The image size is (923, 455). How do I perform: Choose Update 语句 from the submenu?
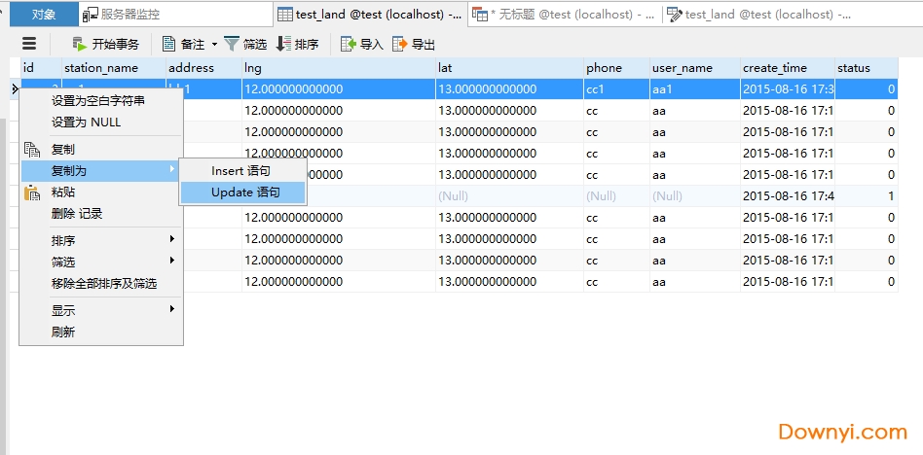244,192
